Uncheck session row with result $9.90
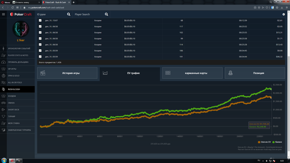Screen dimensions: 290x163 click(x=40, y=50)
